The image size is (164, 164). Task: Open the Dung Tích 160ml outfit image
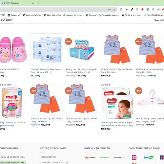tap(47, 99)
